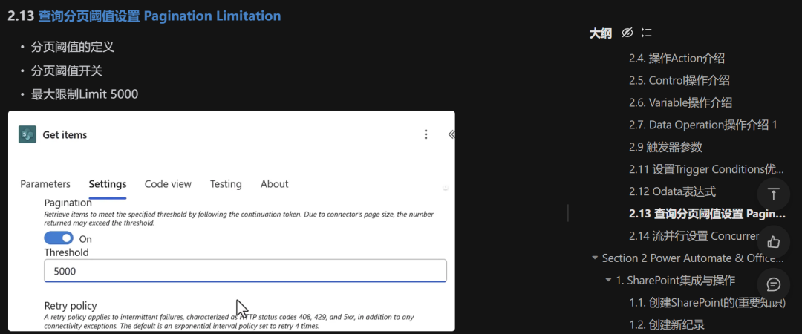Open the About tab
The height and width of the screenshot is (334, 802).
[x=274, y=184]
